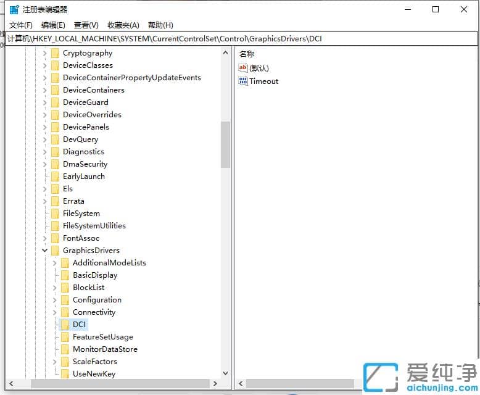Click the FileSystem folder icon
The height and width of the screenshot is (395, 480).
(55, 214)
